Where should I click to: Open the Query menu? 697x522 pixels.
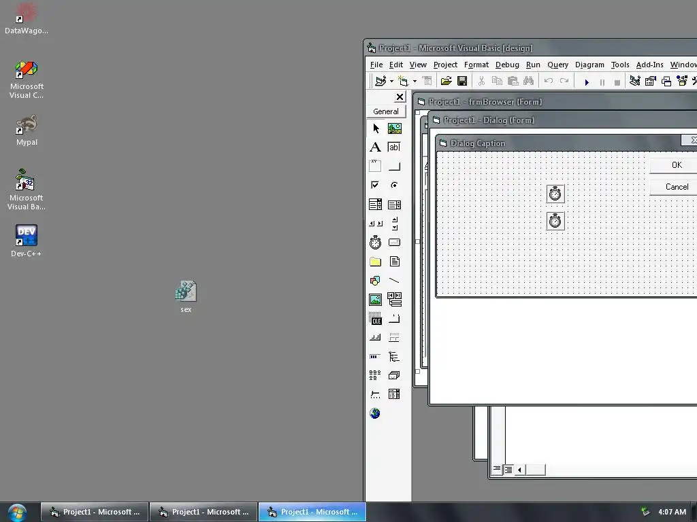coord(558,65)
